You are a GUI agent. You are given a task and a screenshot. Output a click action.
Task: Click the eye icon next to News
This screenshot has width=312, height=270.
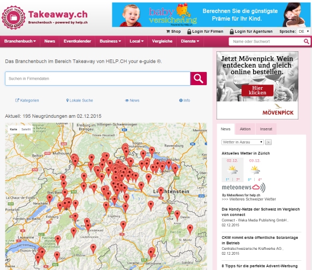click(127, 100)
